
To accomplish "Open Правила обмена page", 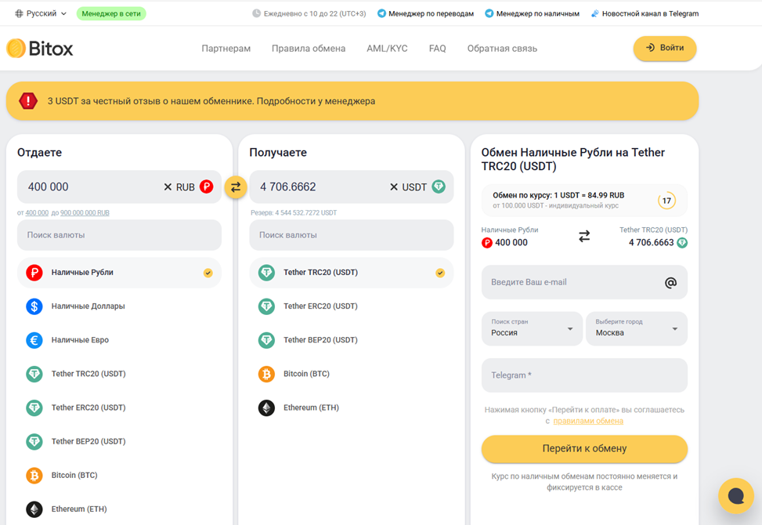I will pos(309,49).
